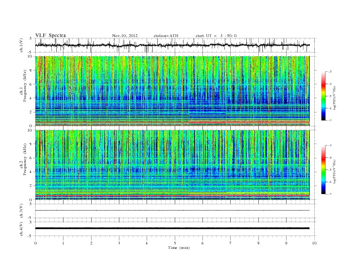
Task: Click the '-7' tick on ch.2 colorbar
Action: (330, 194)
